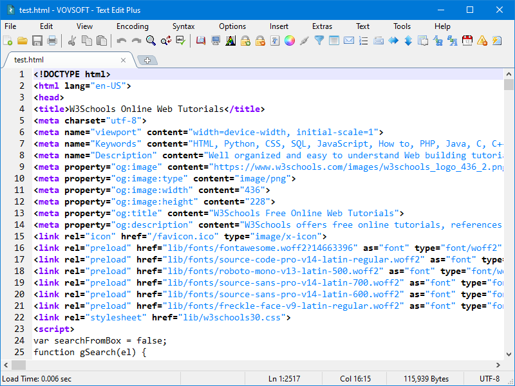Click the spell check icon
The image size is (515, 386).
181,41
